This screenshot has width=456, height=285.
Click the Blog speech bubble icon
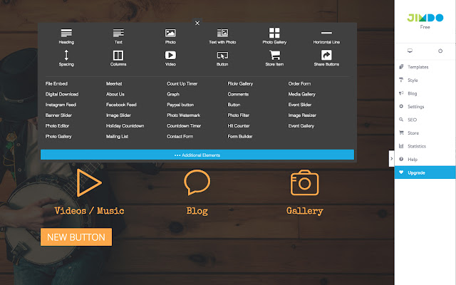[197, 182]
